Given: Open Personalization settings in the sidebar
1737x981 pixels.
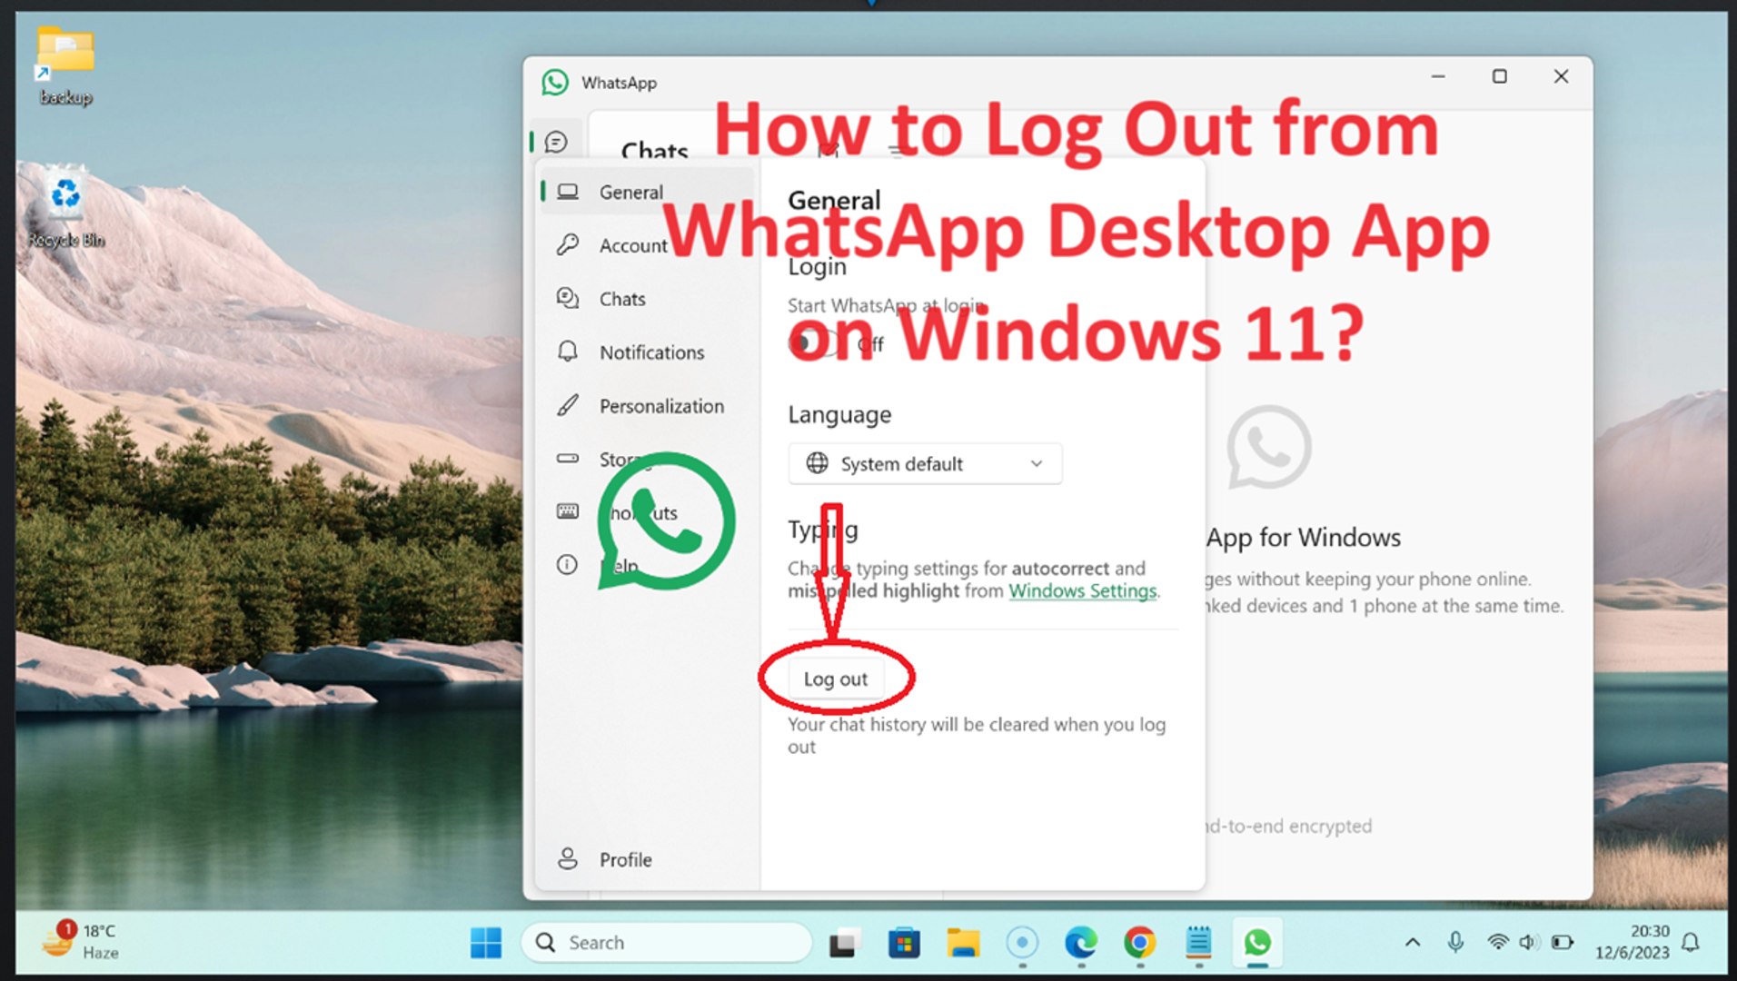Looking at the screenshot, I should (648, 406).
